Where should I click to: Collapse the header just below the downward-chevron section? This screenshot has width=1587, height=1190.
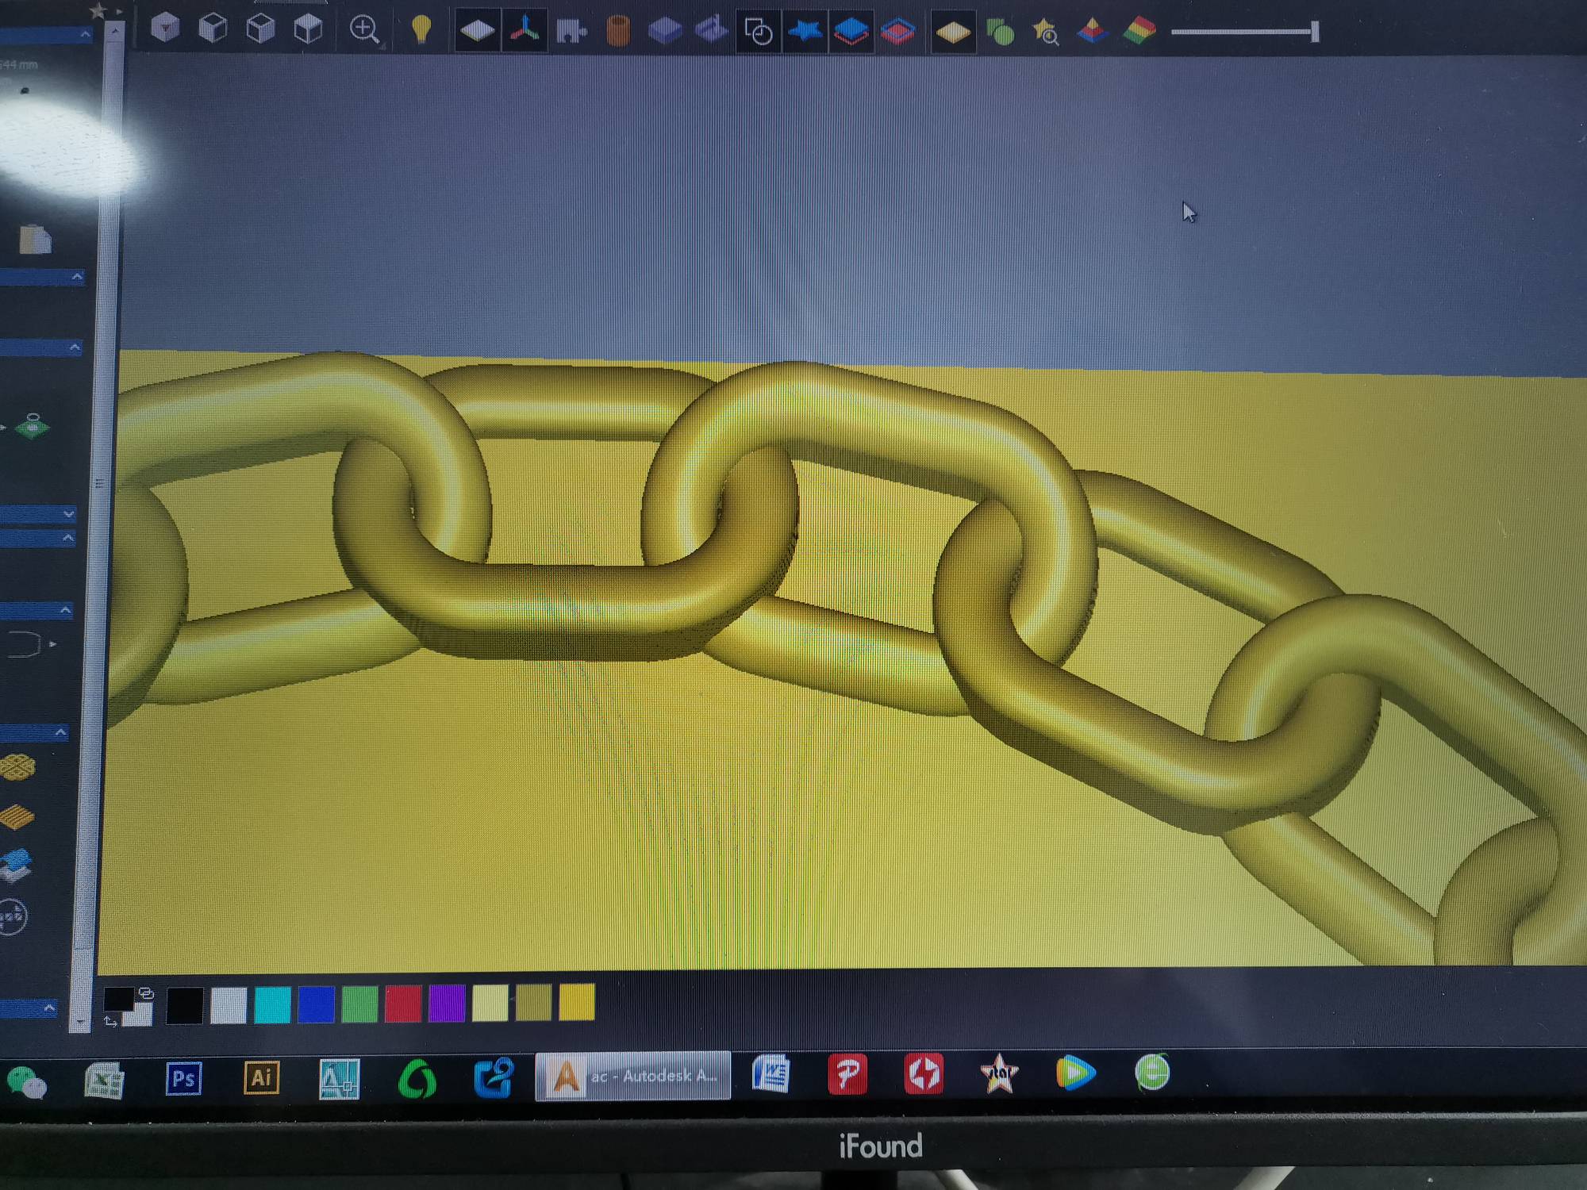[x=38, y=539]
